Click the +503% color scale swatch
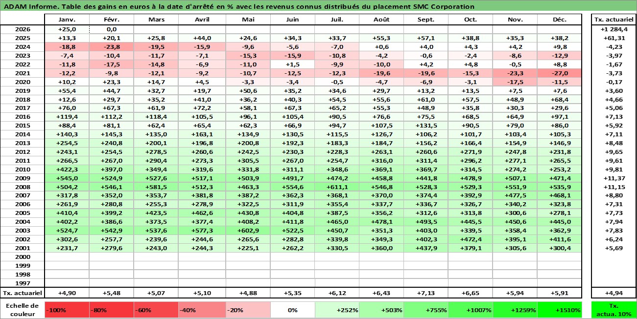 point(381,310)
